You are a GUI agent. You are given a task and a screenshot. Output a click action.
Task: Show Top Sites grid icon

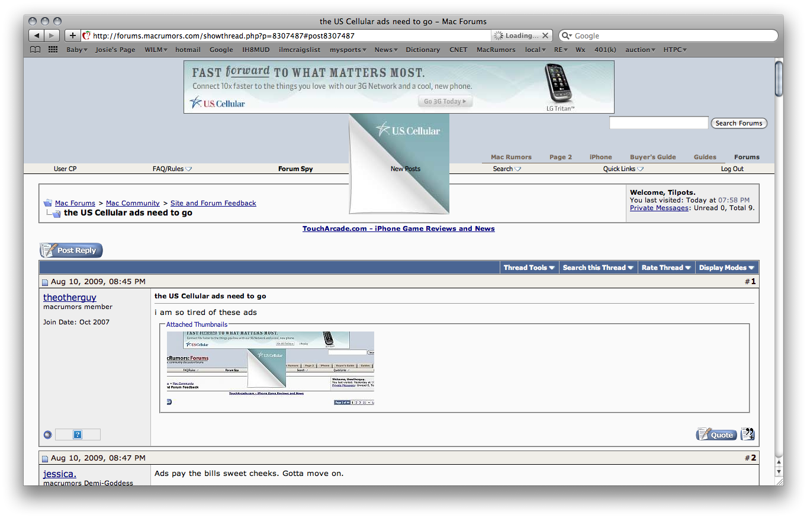click(x=53, y=50)
